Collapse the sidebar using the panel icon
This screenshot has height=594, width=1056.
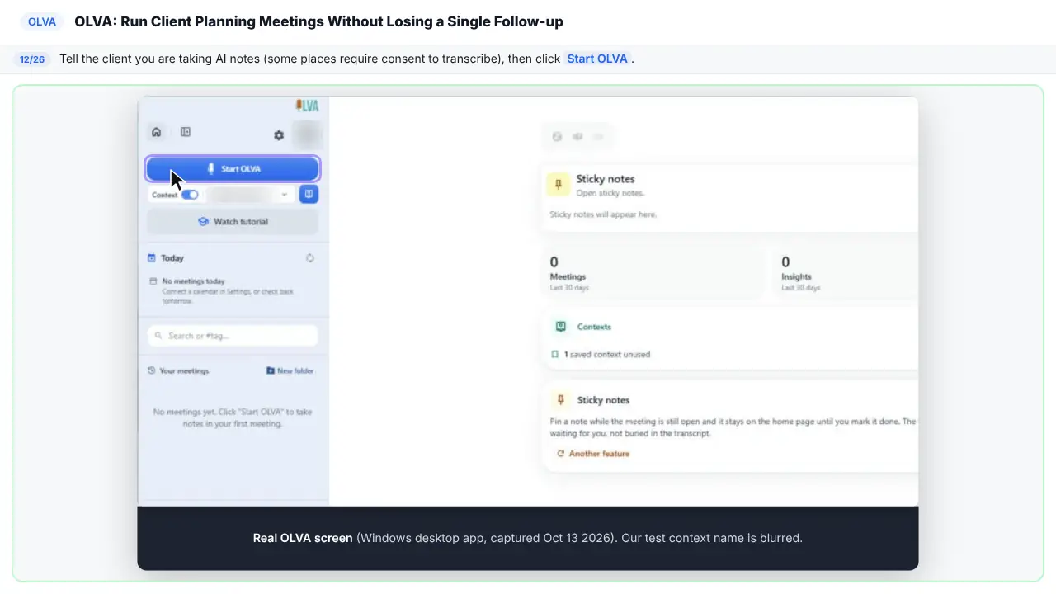point(186,132)
